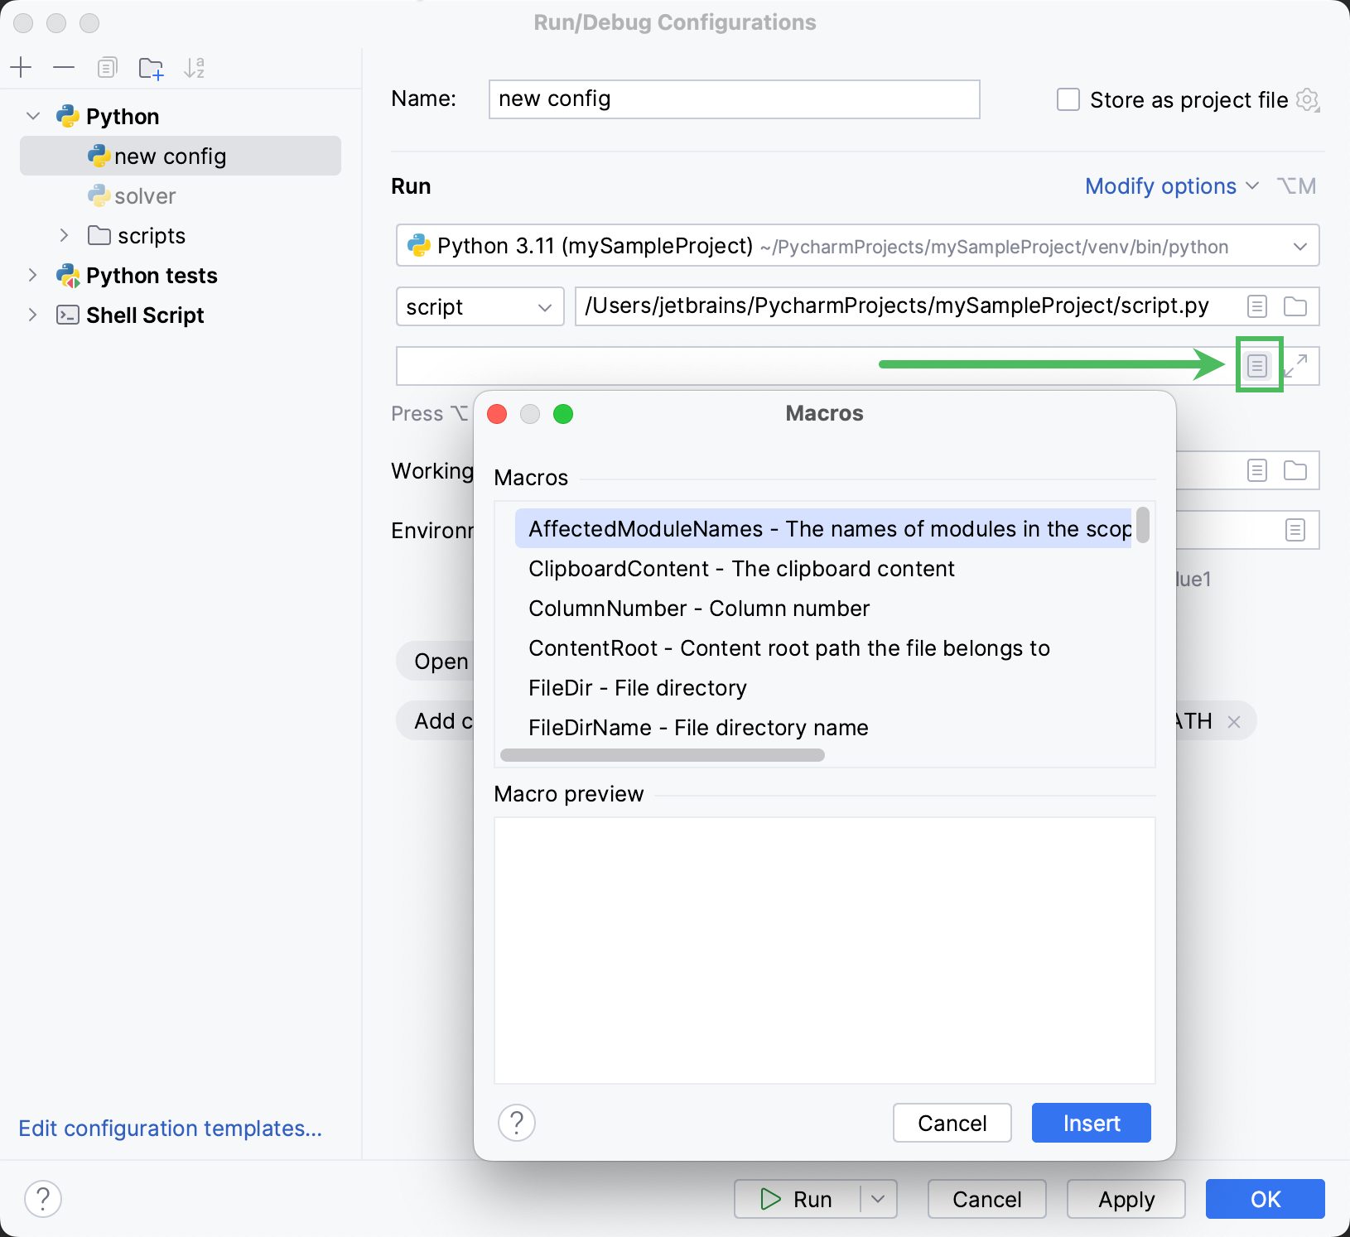Open macros for the script path field
Screen dimensions: 1350x1237
click(x=1256, y=306)
